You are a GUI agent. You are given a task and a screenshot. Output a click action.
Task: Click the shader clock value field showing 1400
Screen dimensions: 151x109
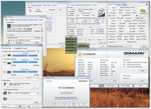5,62
